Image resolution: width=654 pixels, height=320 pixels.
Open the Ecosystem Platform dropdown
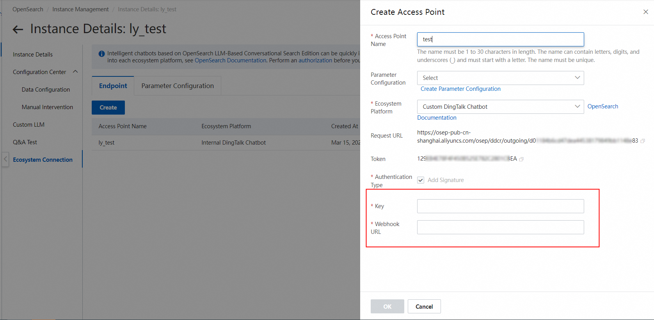500,107
